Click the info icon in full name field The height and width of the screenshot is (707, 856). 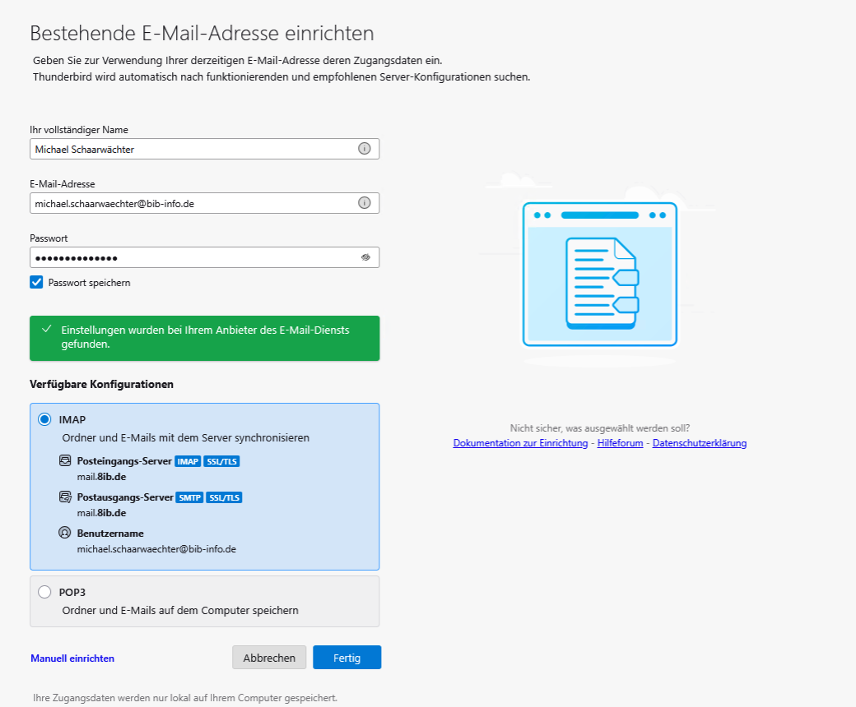(x=364, y=149)
